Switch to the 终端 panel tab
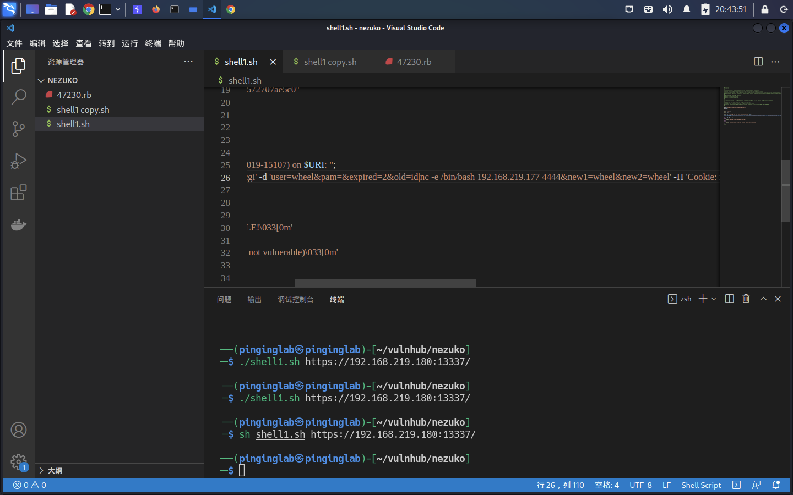The image size is (793, 495). (337, 299)
